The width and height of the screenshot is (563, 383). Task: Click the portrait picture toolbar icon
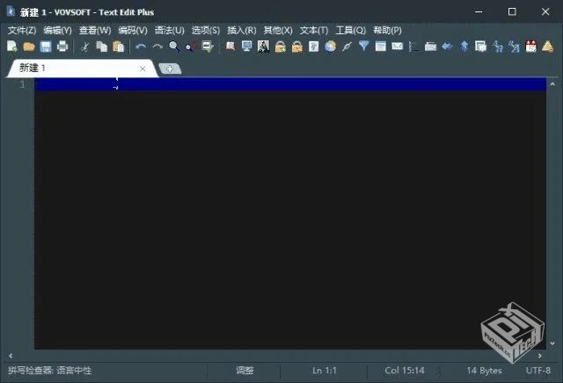pyautogui.click(x=264, y=47)
